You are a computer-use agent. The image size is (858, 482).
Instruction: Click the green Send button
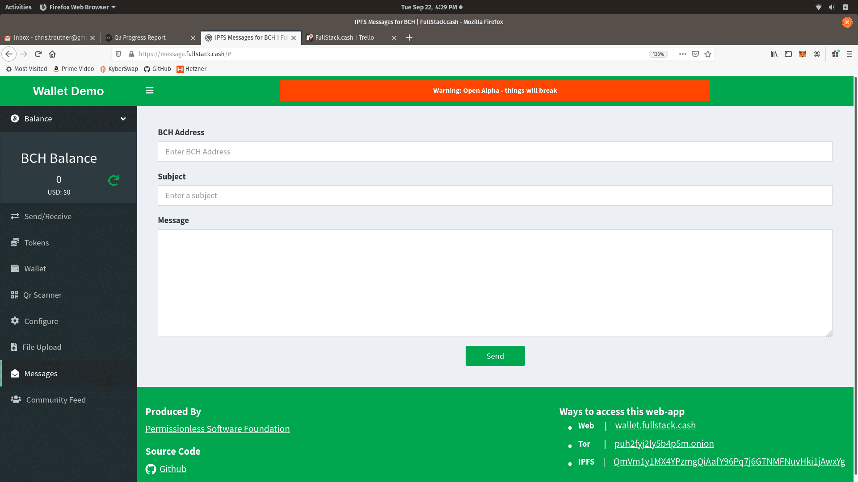pos(495,356)
